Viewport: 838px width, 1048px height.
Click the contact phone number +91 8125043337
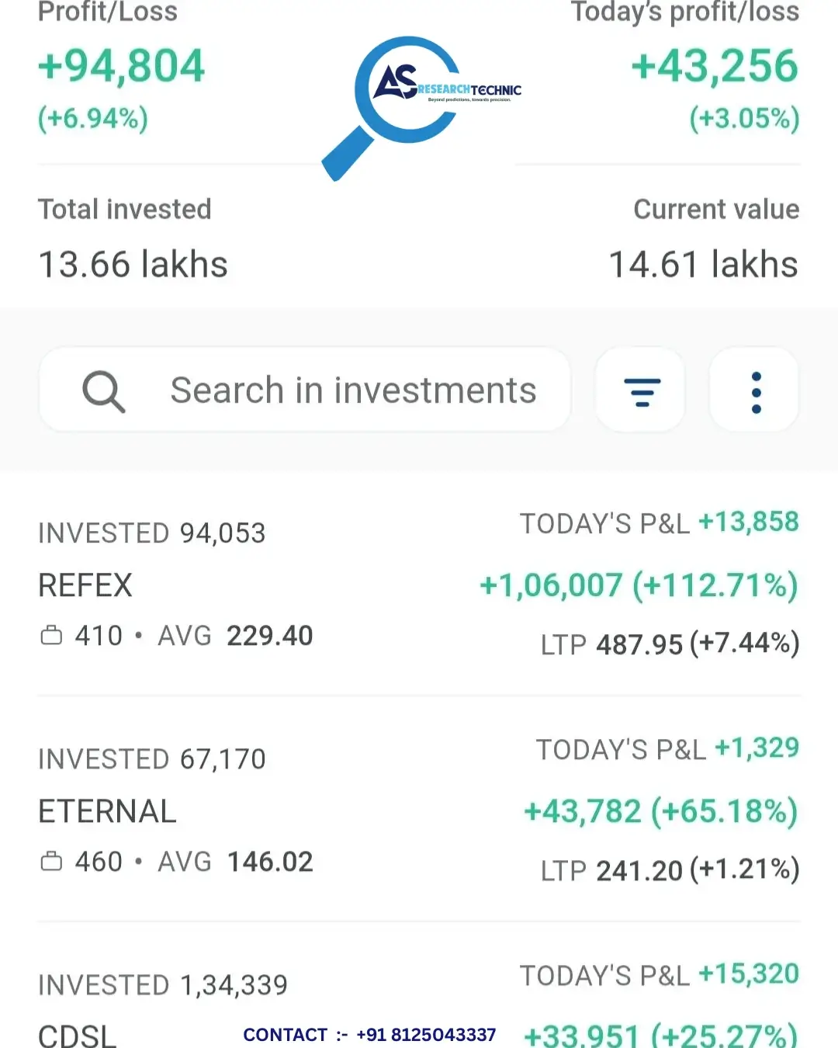[x=426, y=1035]
